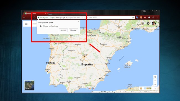180x101 pixels.
Task: Open the orange extension next to Translate
Action: pyautogui.click(x=141, y=17)
